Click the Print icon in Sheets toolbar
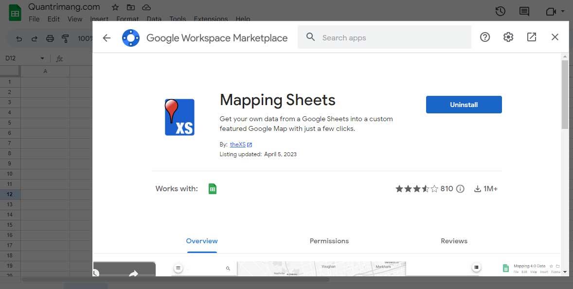The height and width of the screenshot is (289, 573). coord(50,38)
